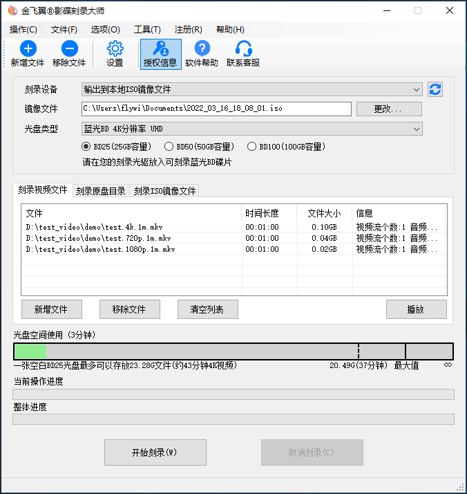
Task: Click the 镜像文件 path input field
Action: (x=217, y=109)
